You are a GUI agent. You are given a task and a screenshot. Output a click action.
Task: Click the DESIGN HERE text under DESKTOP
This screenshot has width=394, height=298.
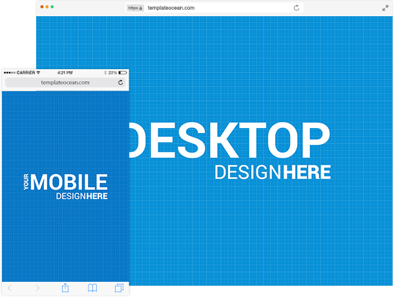[x=272, y=172]
